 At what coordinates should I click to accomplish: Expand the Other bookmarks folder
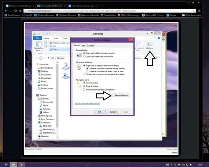[x=191, y=15]
